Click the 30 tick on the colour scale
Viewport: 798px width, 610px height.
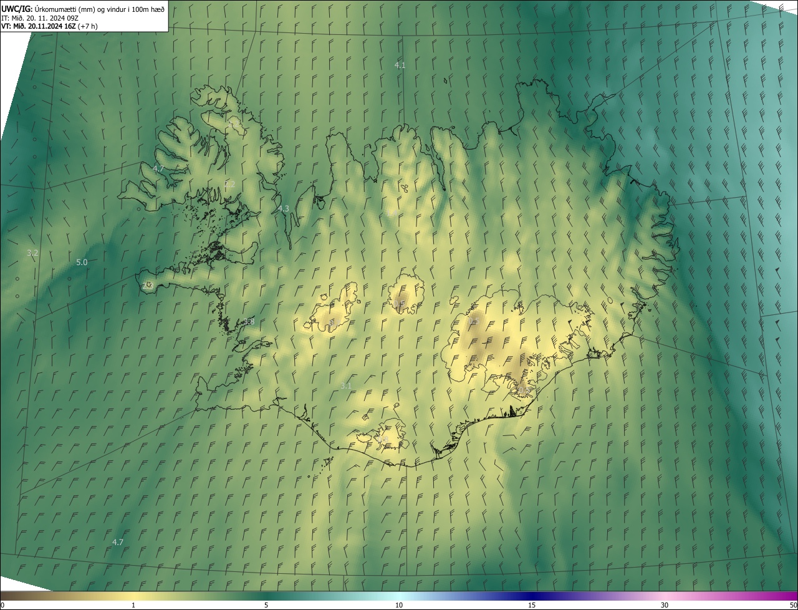point(665,605)
